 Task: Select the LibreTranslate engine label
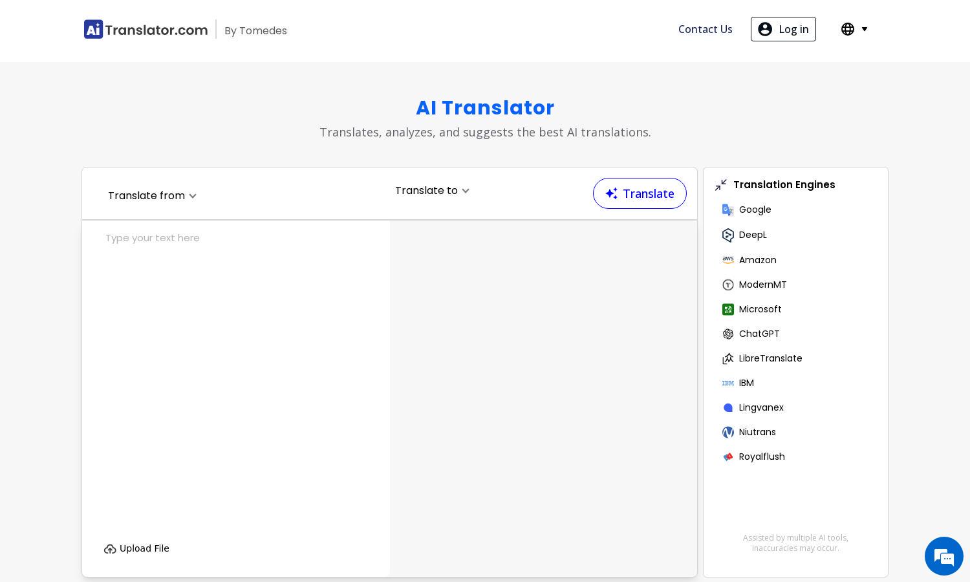[x=770, y=358]
